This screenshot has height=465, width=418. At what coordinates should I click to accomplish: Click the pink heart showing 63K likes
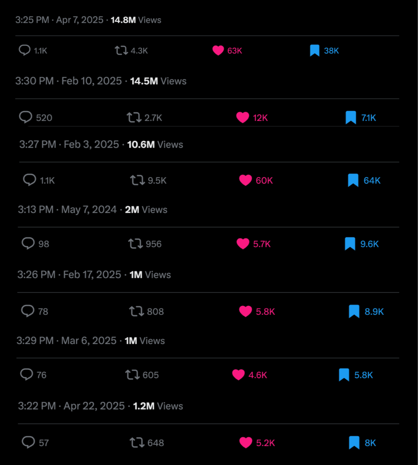click(218, 50)
